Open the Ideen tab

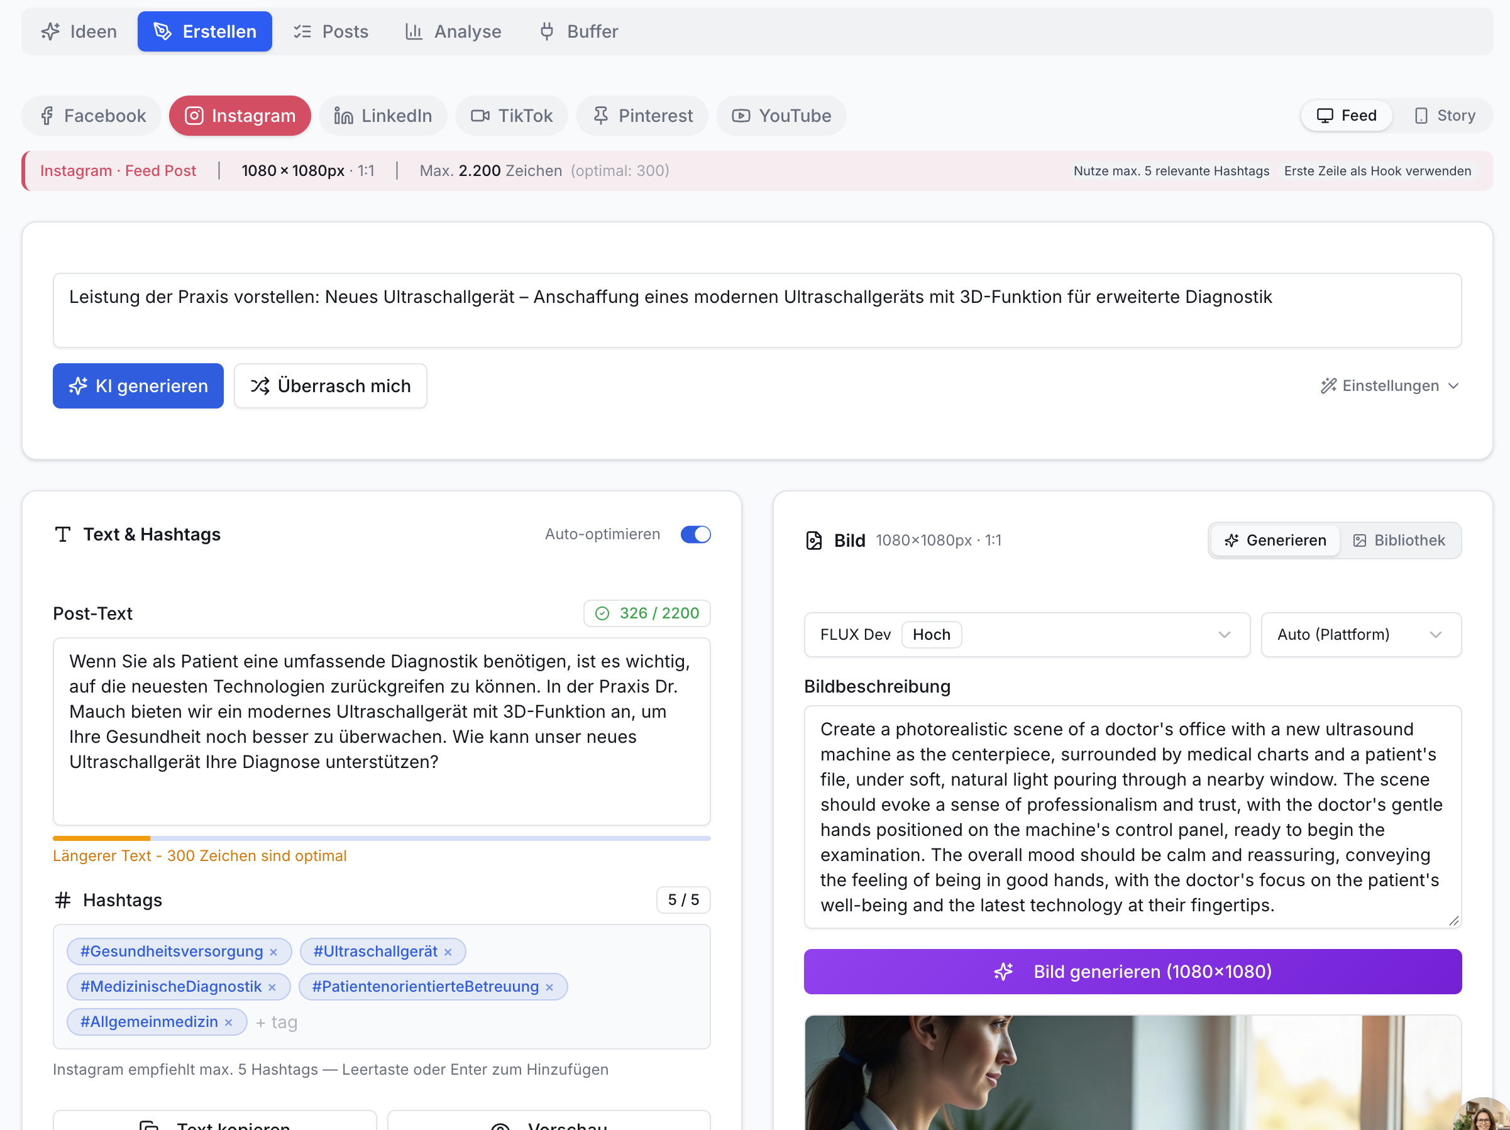pyautogui.click(x=79, y=31)
